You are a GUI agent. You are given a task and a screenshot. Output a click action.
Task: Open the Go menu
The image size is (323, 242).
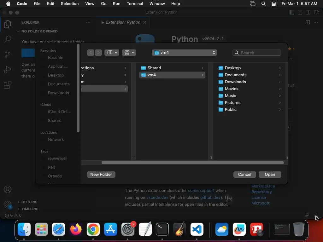pyautogui.click(x=103, y=4)
